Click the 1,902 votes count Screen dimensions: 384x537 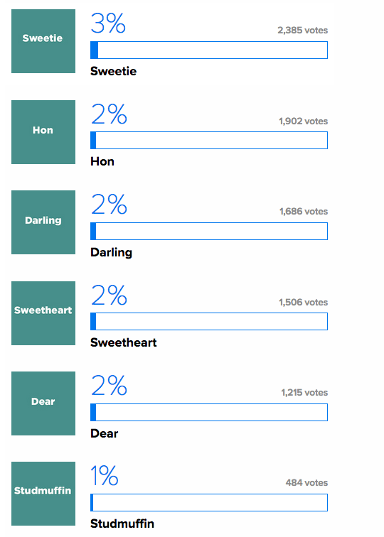(x=304, y=121)
